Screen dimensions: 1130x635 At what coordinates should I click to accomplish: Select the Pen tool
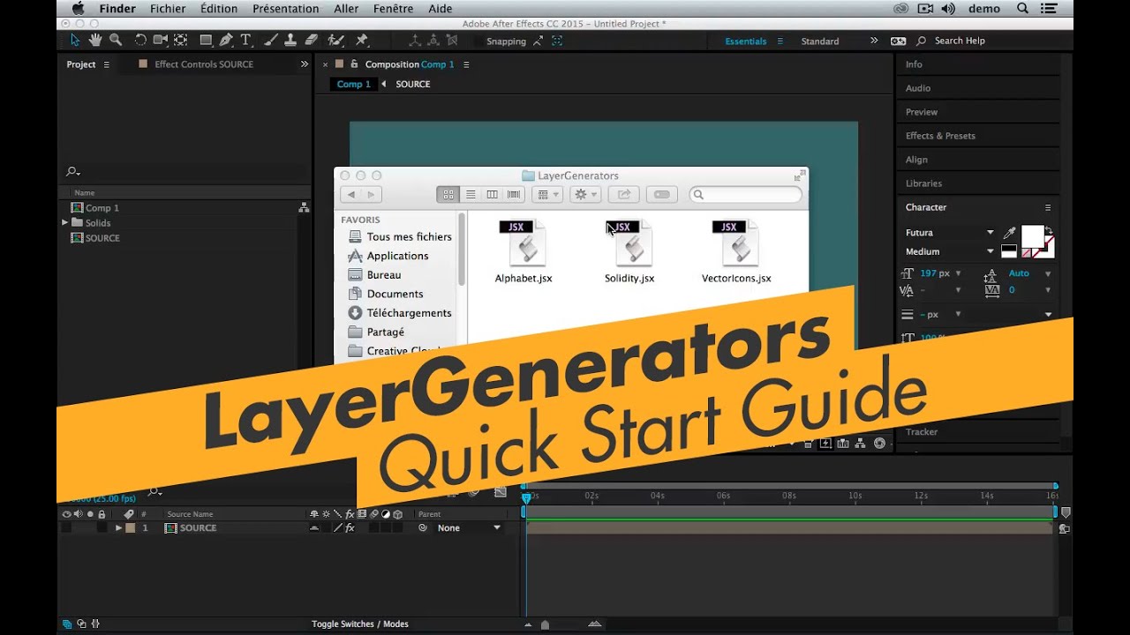tap(226, 40)
